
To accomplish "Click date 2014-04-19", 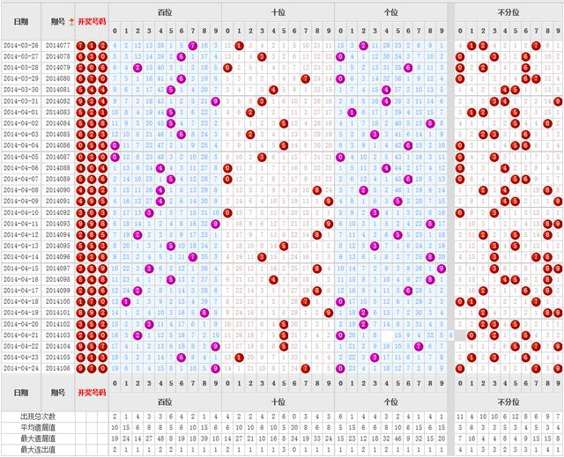I will 21,313.
